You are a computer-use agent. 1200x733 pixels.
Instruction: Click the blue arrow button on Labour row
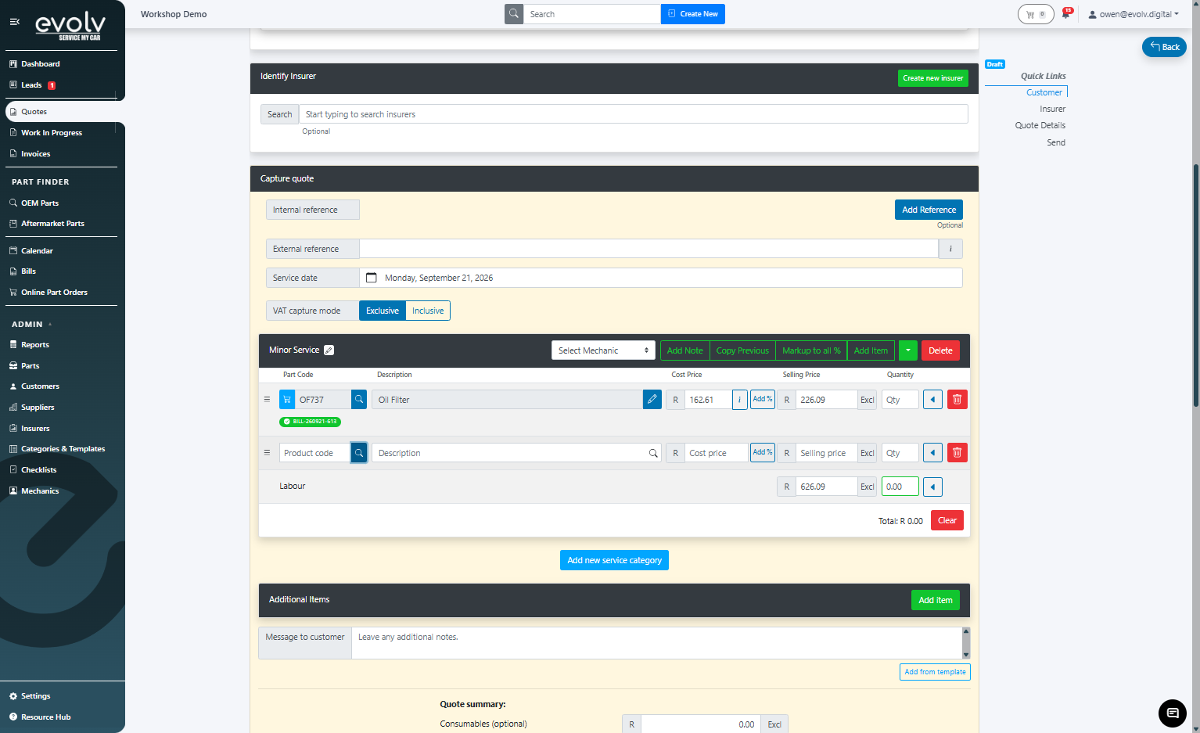click(x=932, y=487)
